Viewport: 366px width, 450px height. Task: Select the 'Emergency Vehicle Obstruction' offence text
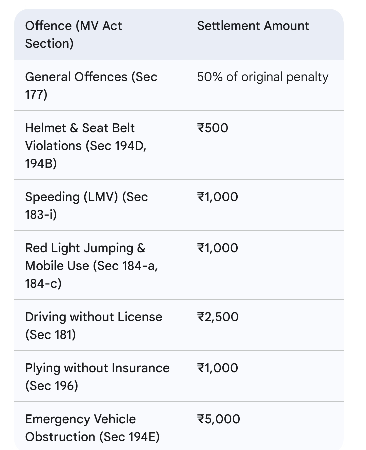[92, 428]
